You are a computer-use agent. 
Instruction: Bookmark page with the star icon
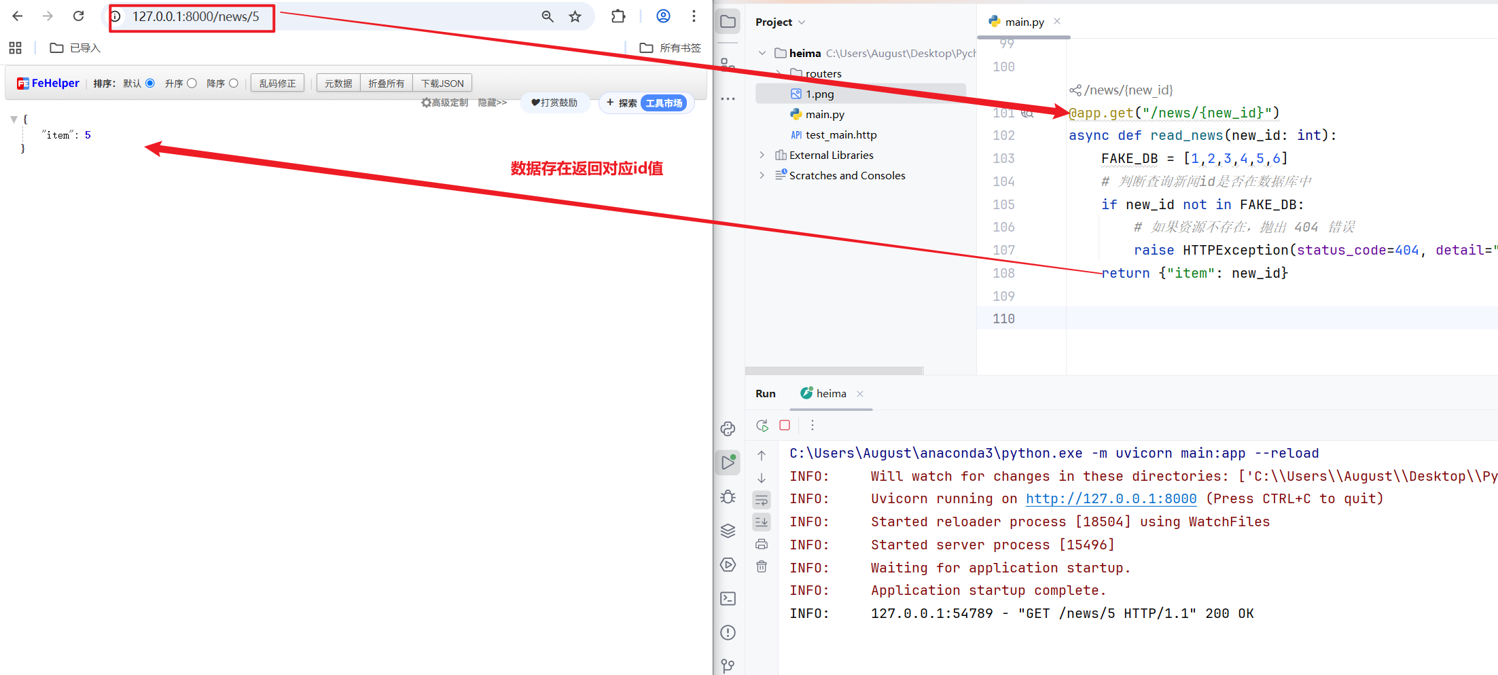coord(575,16)
